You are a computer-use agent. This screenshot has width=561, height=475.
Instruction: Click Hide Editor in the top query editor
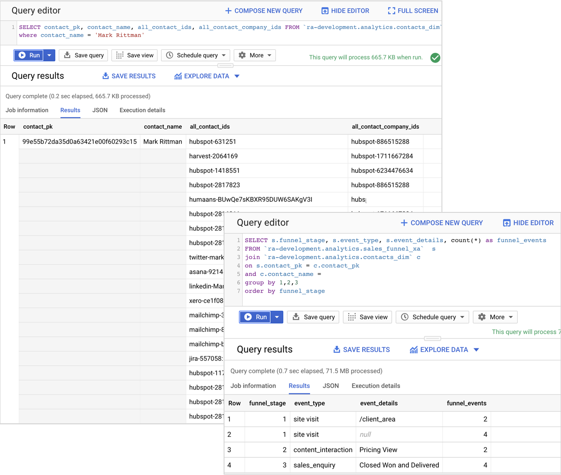point(345,11)
